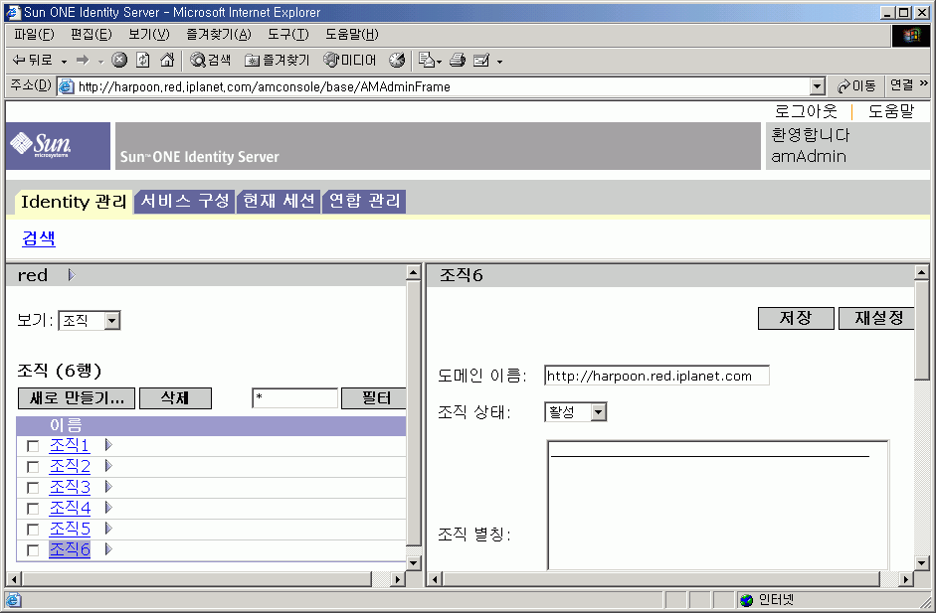The width and height of the screenshot is (936, 613).
Task: Open the 조직4 organization link
Action: point(70,508)
